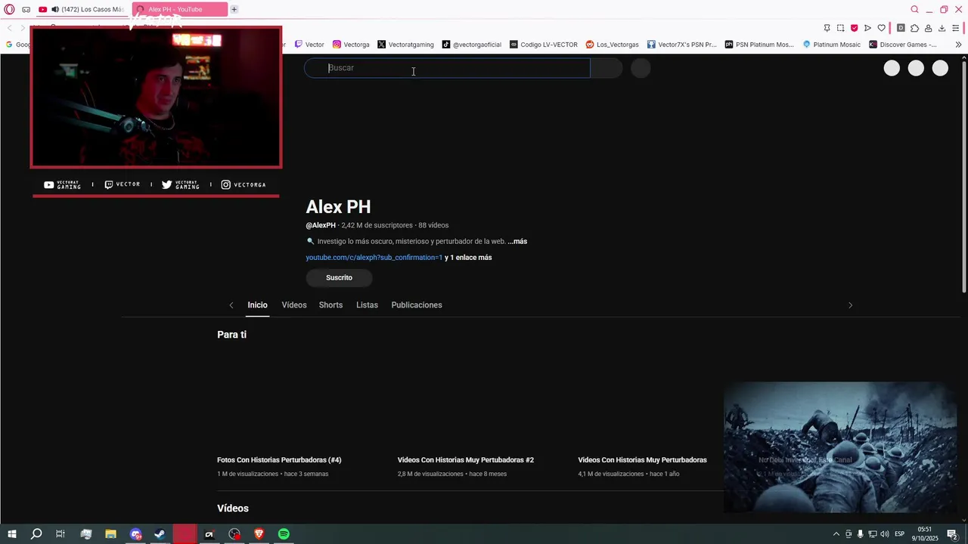Click the round voice search button

pos(641,68)
